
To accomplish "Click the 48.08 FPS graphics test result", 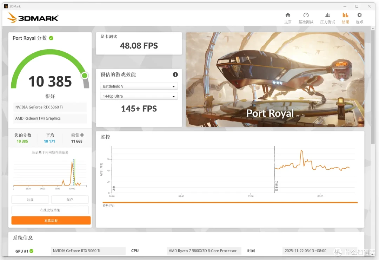I will click(139, 46).
